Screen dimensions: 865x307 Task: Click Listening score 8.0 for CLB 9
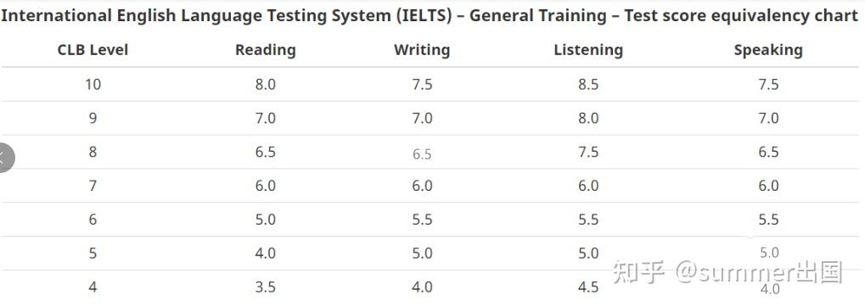588,118
